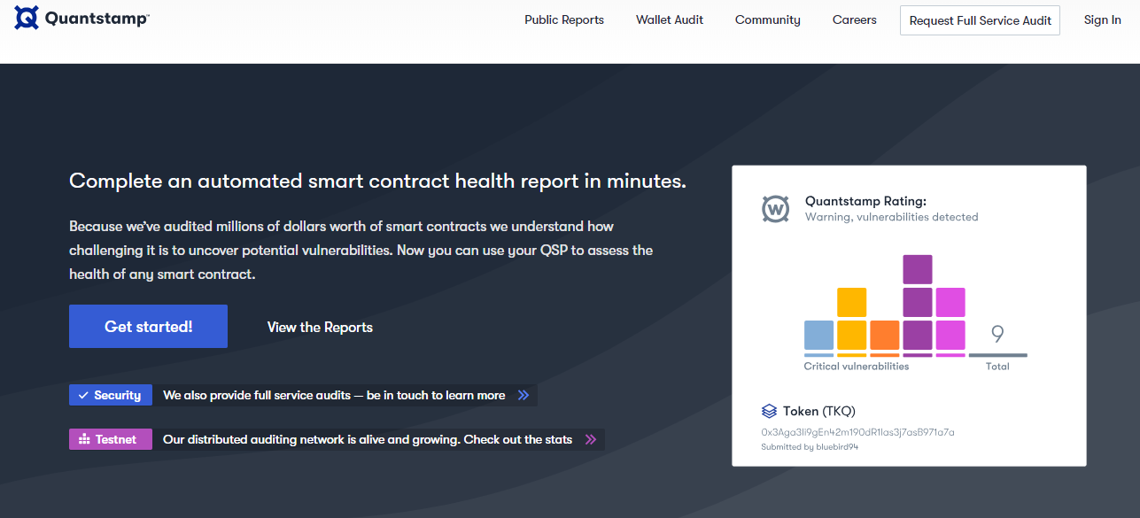The image size is (1140, 518).
Task: Click Request Full Service Audit button
Action: [x=980, y=20]
